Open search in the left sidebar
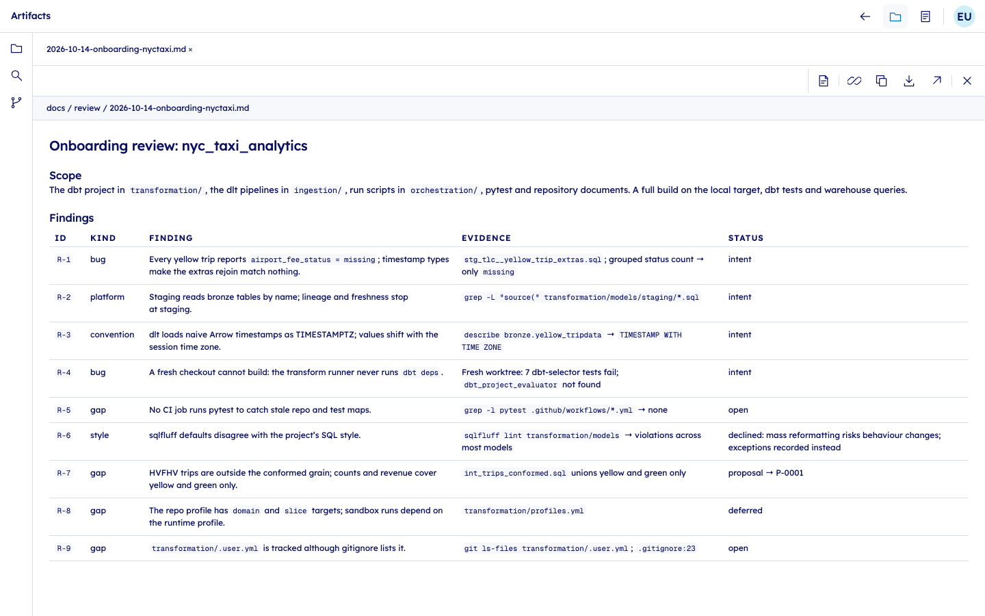The height and width of the screenshot is (616, 985). (16, 75)
